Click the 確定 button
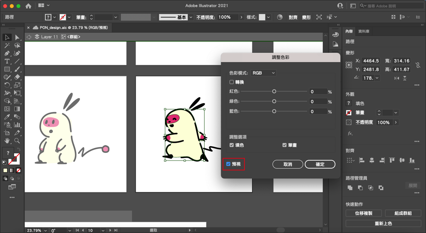The image size is (426, 233). (320, 164)
